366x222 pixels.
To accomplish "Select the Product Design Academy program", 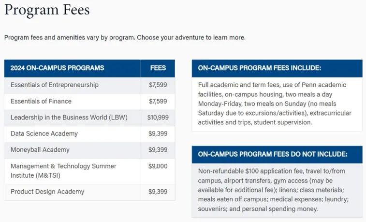I will coord(47,192).
